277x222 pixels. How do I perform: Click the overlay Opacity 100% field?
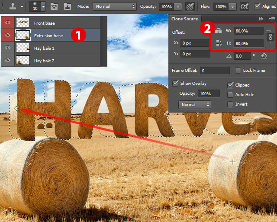point(209,93)
